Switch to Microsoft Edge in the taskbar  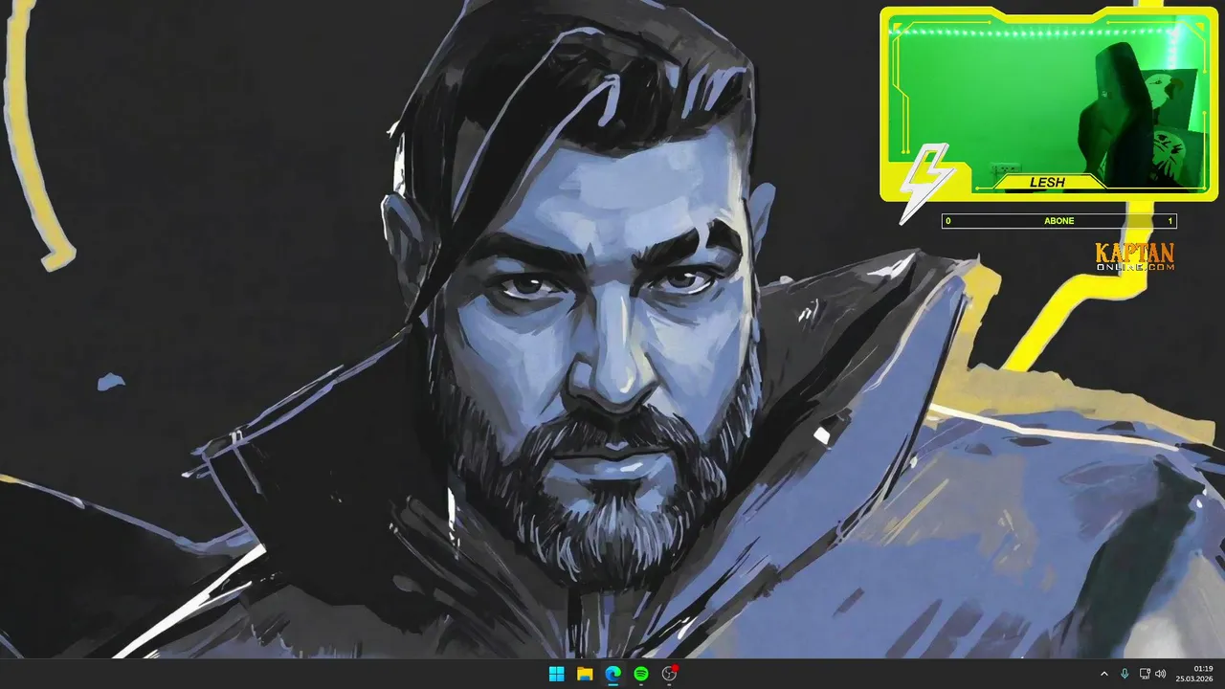tap(612, 674)
